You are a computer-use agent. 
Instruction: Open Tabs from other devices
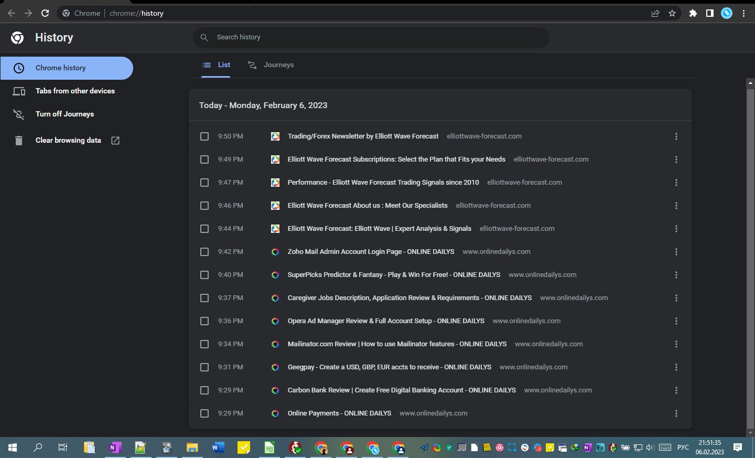[75, 91]
